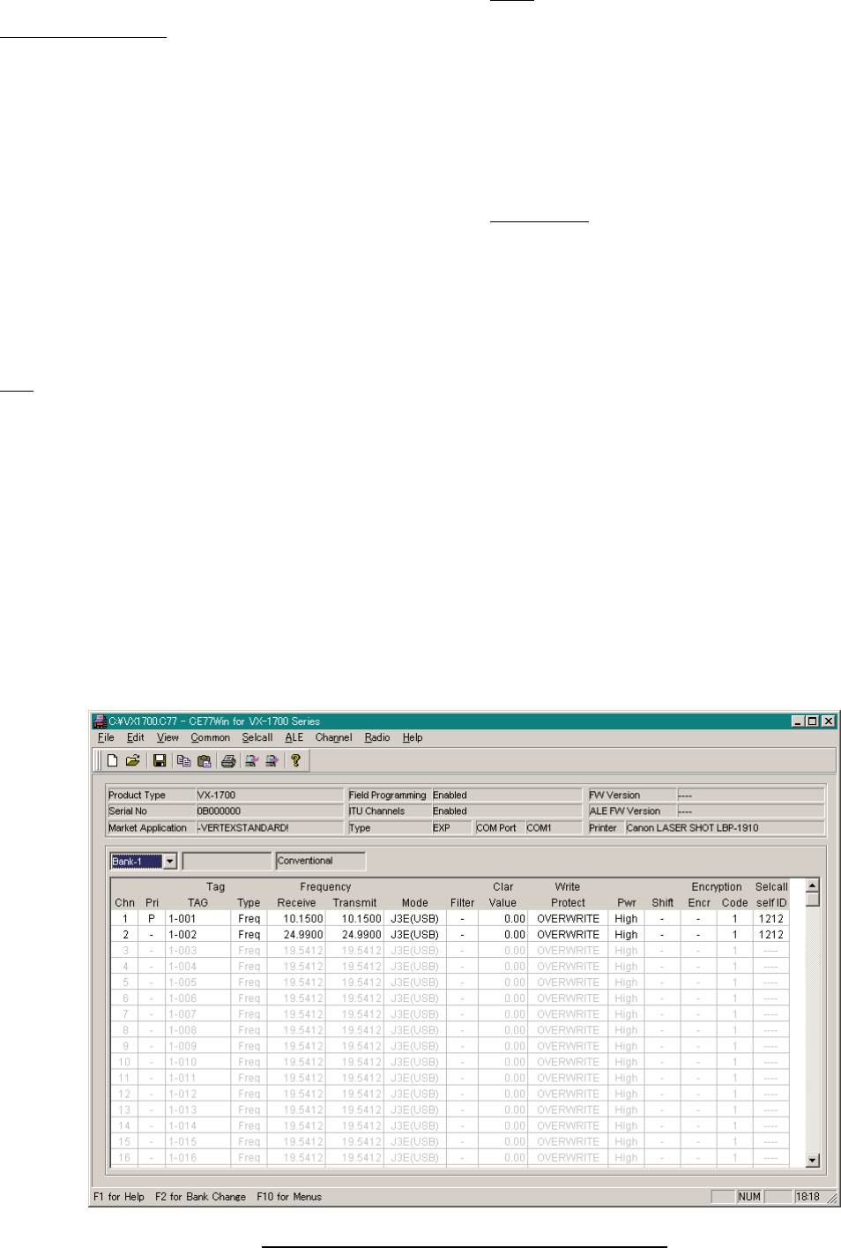Click Printer value Canon LASER SHOT LBP-1910
The image size is (841, 1248).
click(725, 828)
